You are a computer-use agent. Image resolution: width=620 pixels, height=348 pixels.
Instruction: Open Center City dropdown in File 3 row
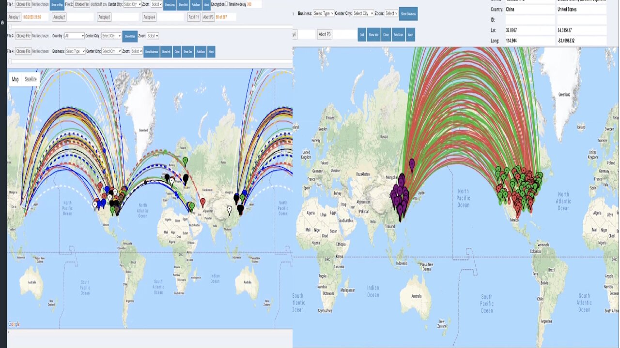coord(111,36)
